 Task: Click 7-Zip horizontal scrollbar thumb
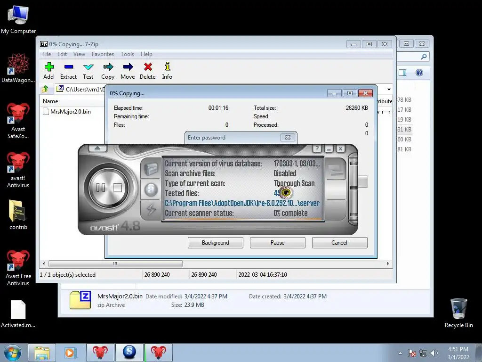tap(115, 263)
